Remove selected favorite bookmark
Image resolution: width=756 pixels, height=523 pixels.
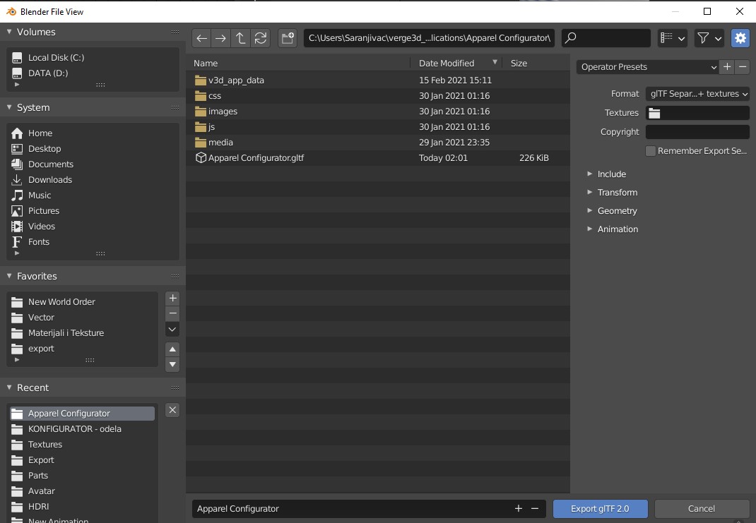[172, 313]
